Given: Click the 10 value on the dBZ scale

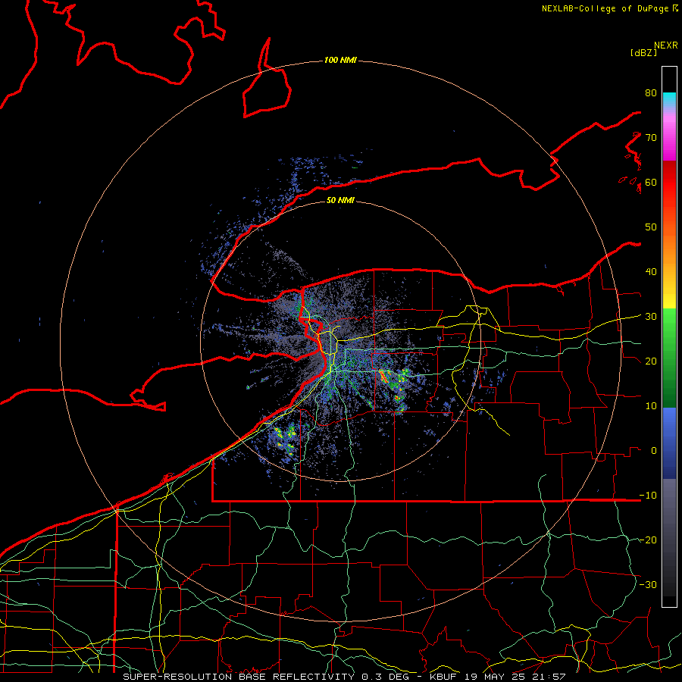Looking at the screenshot, I should (x=651, y=406).
